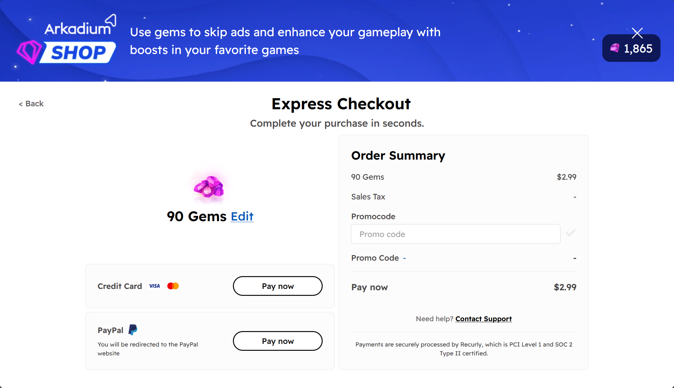Select the Credit Card payment label
Image resolution: width=674 pixels, height=388 pixels.
click(x=120, y=286)
